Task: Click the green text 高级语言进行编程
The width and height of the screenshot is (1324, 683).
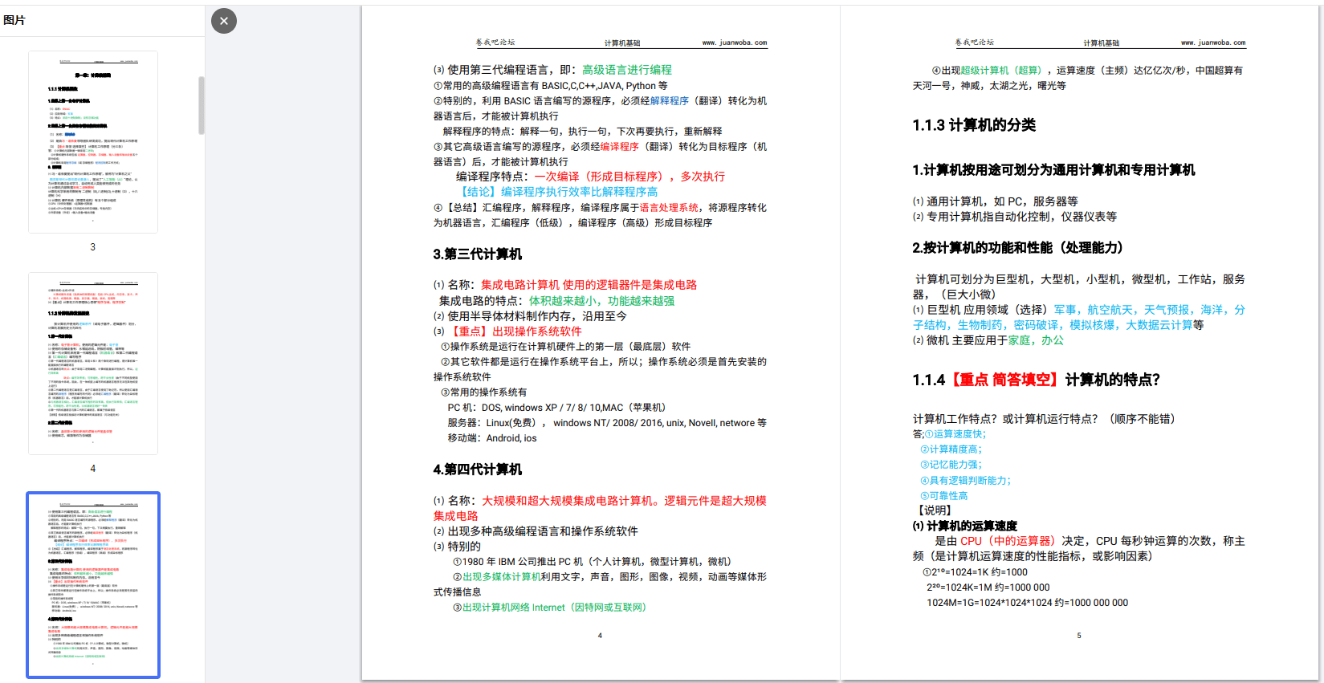Action: [626, 70]
